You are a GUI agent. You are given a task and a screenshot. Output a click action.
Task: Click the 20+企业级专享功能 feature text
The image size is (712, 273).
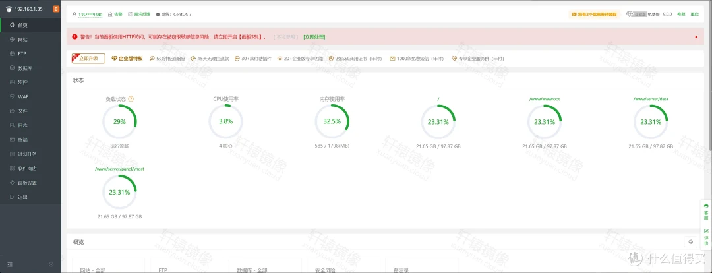tap(303, 59)
